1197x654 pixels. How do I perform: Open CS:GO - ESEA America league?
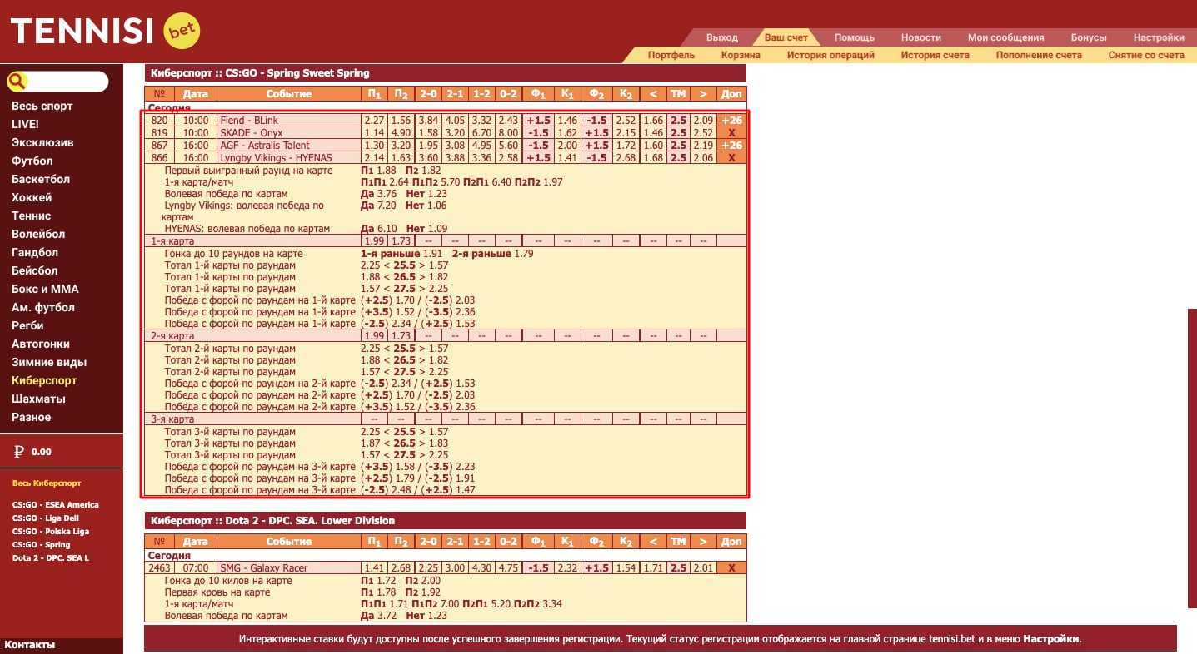coord(56,505)
